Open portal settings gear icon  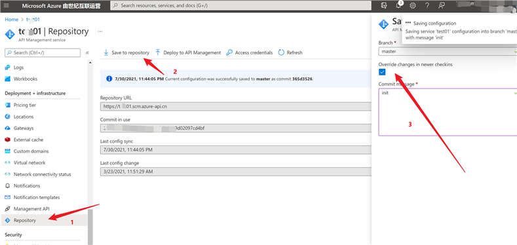click(412, 6)
